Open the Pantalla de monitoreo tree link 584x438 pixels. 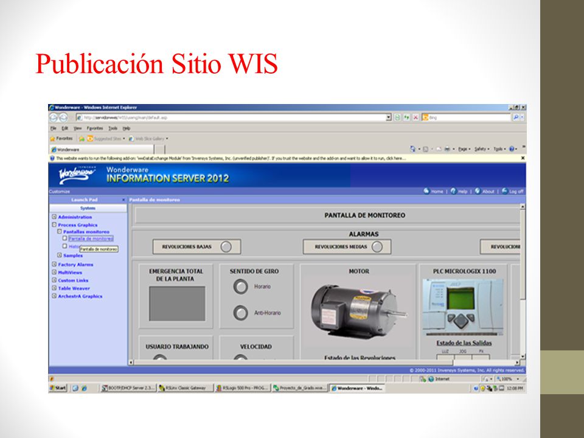click(91, 238)
